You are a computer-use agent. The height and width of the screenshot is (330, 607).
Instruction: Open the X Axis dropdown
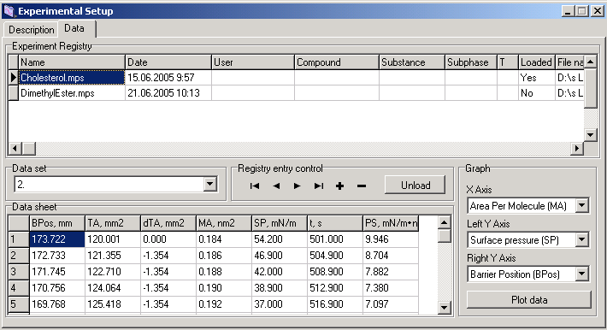click(x=582, y=206)
